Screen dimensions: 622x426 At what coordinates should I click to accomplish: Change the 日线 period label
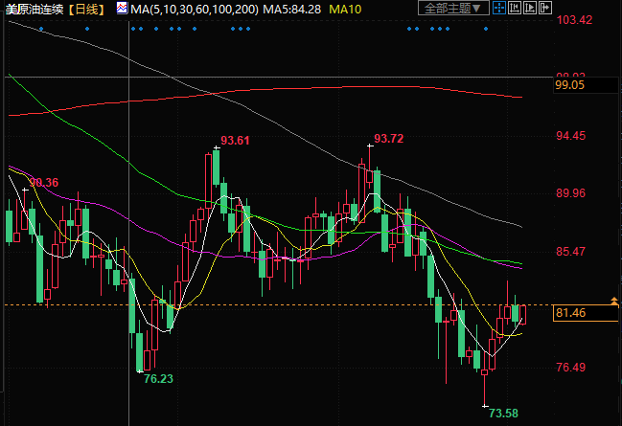(x=86, y=9)
